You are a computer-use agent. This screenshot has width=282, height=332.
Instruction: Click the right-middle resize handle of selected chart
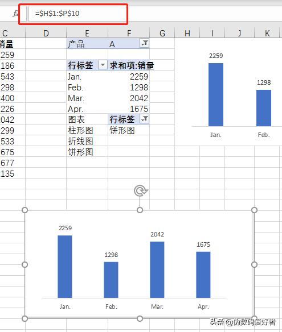[x=254, y=264]
